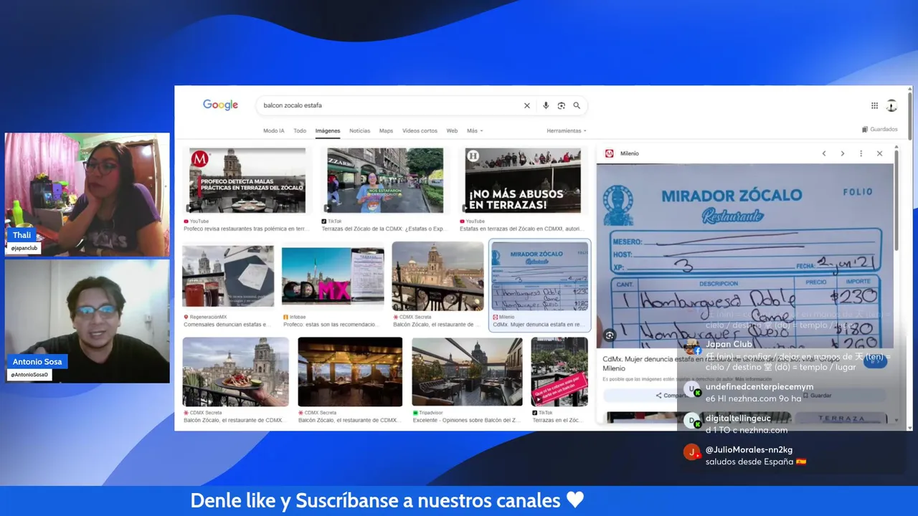Open RegeneraciónMX 'Comensales denuncian estafas' thumbnail
Viewport: 918px width, 516px height.
pyautogui.click(x=228, y=276)
